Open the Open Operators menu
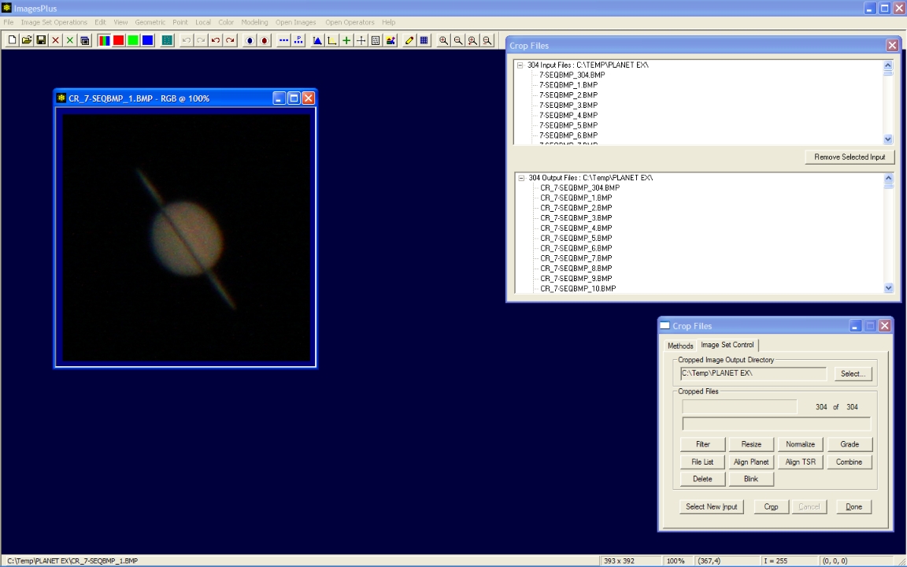 pos(350,22)
